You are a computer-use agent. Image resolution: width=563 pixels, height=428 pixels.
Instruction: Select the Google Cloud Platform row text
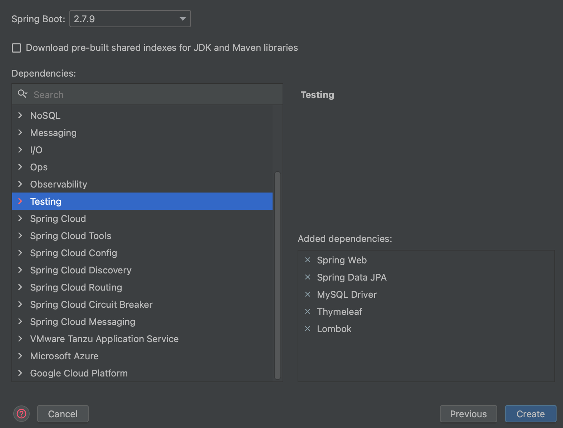point(79,373)
